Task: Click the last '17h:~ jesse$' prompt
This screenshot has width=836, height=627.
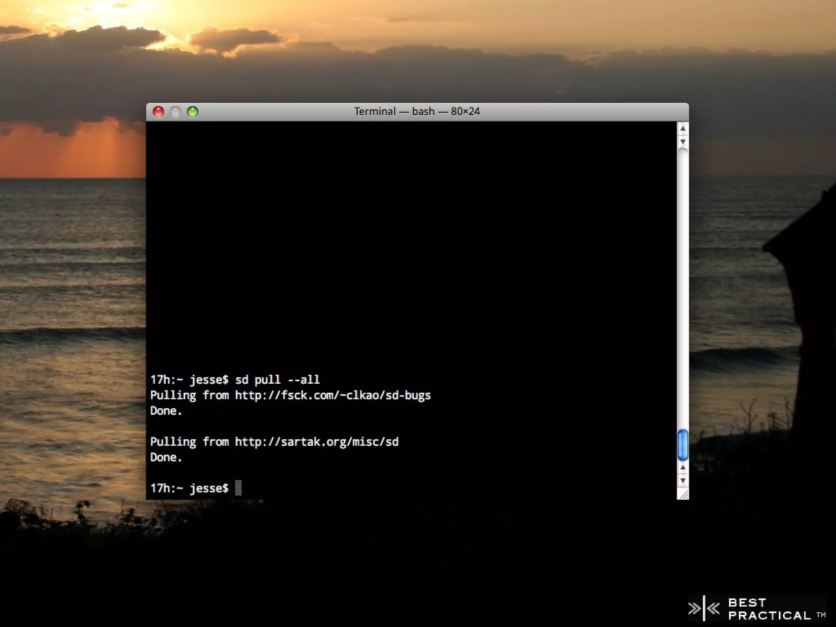Action: point(189,488)
